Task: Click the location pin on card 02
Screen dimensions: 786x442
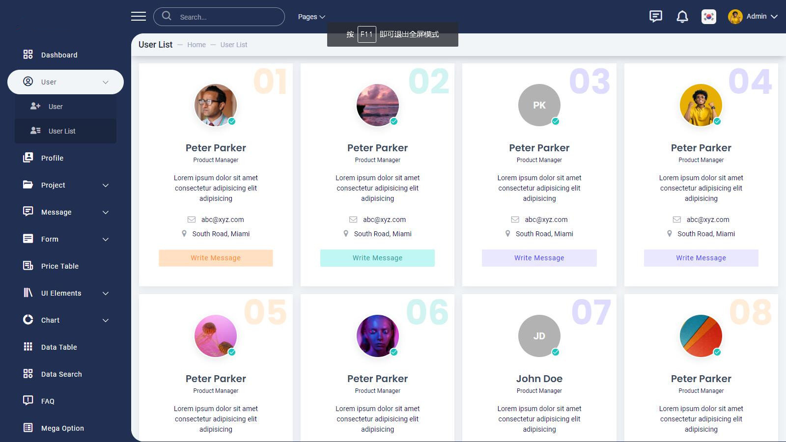Action: coord(346,234)
